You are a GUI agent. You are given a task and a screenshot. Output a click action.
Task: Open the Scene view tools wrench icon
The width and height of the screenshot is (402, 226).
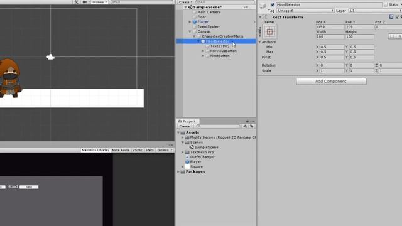(76, 2)
